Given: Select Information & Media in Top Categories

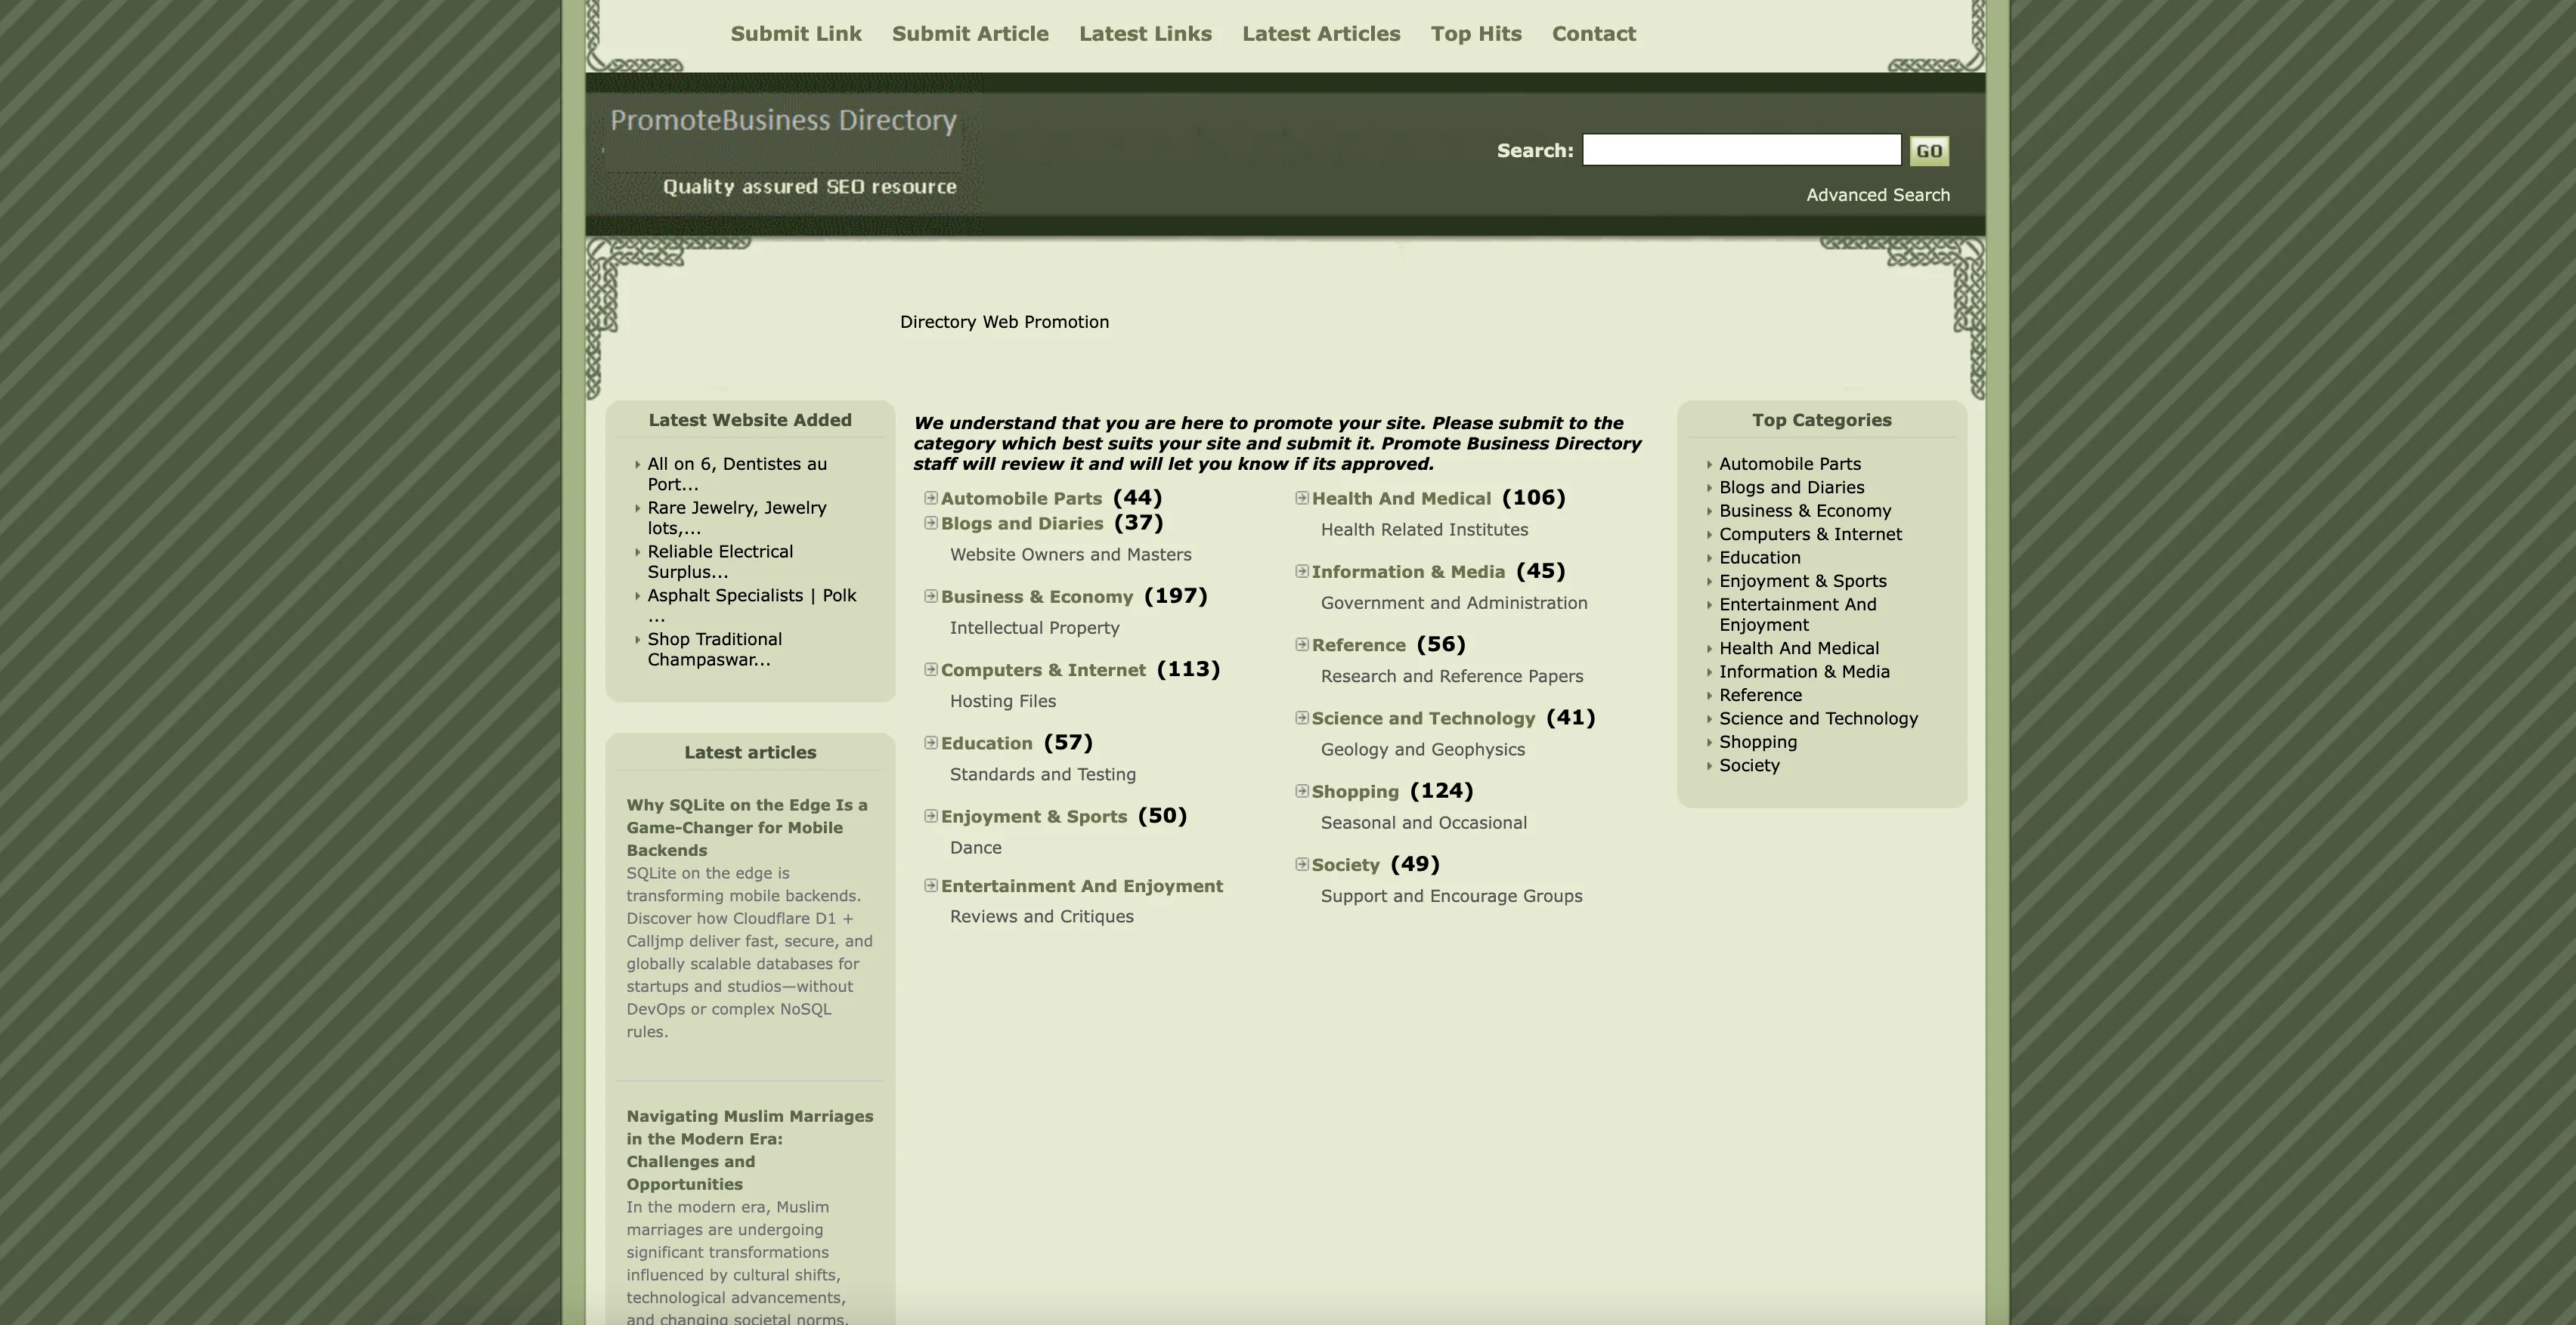Looking at the screenshot, I should 1804,672.
